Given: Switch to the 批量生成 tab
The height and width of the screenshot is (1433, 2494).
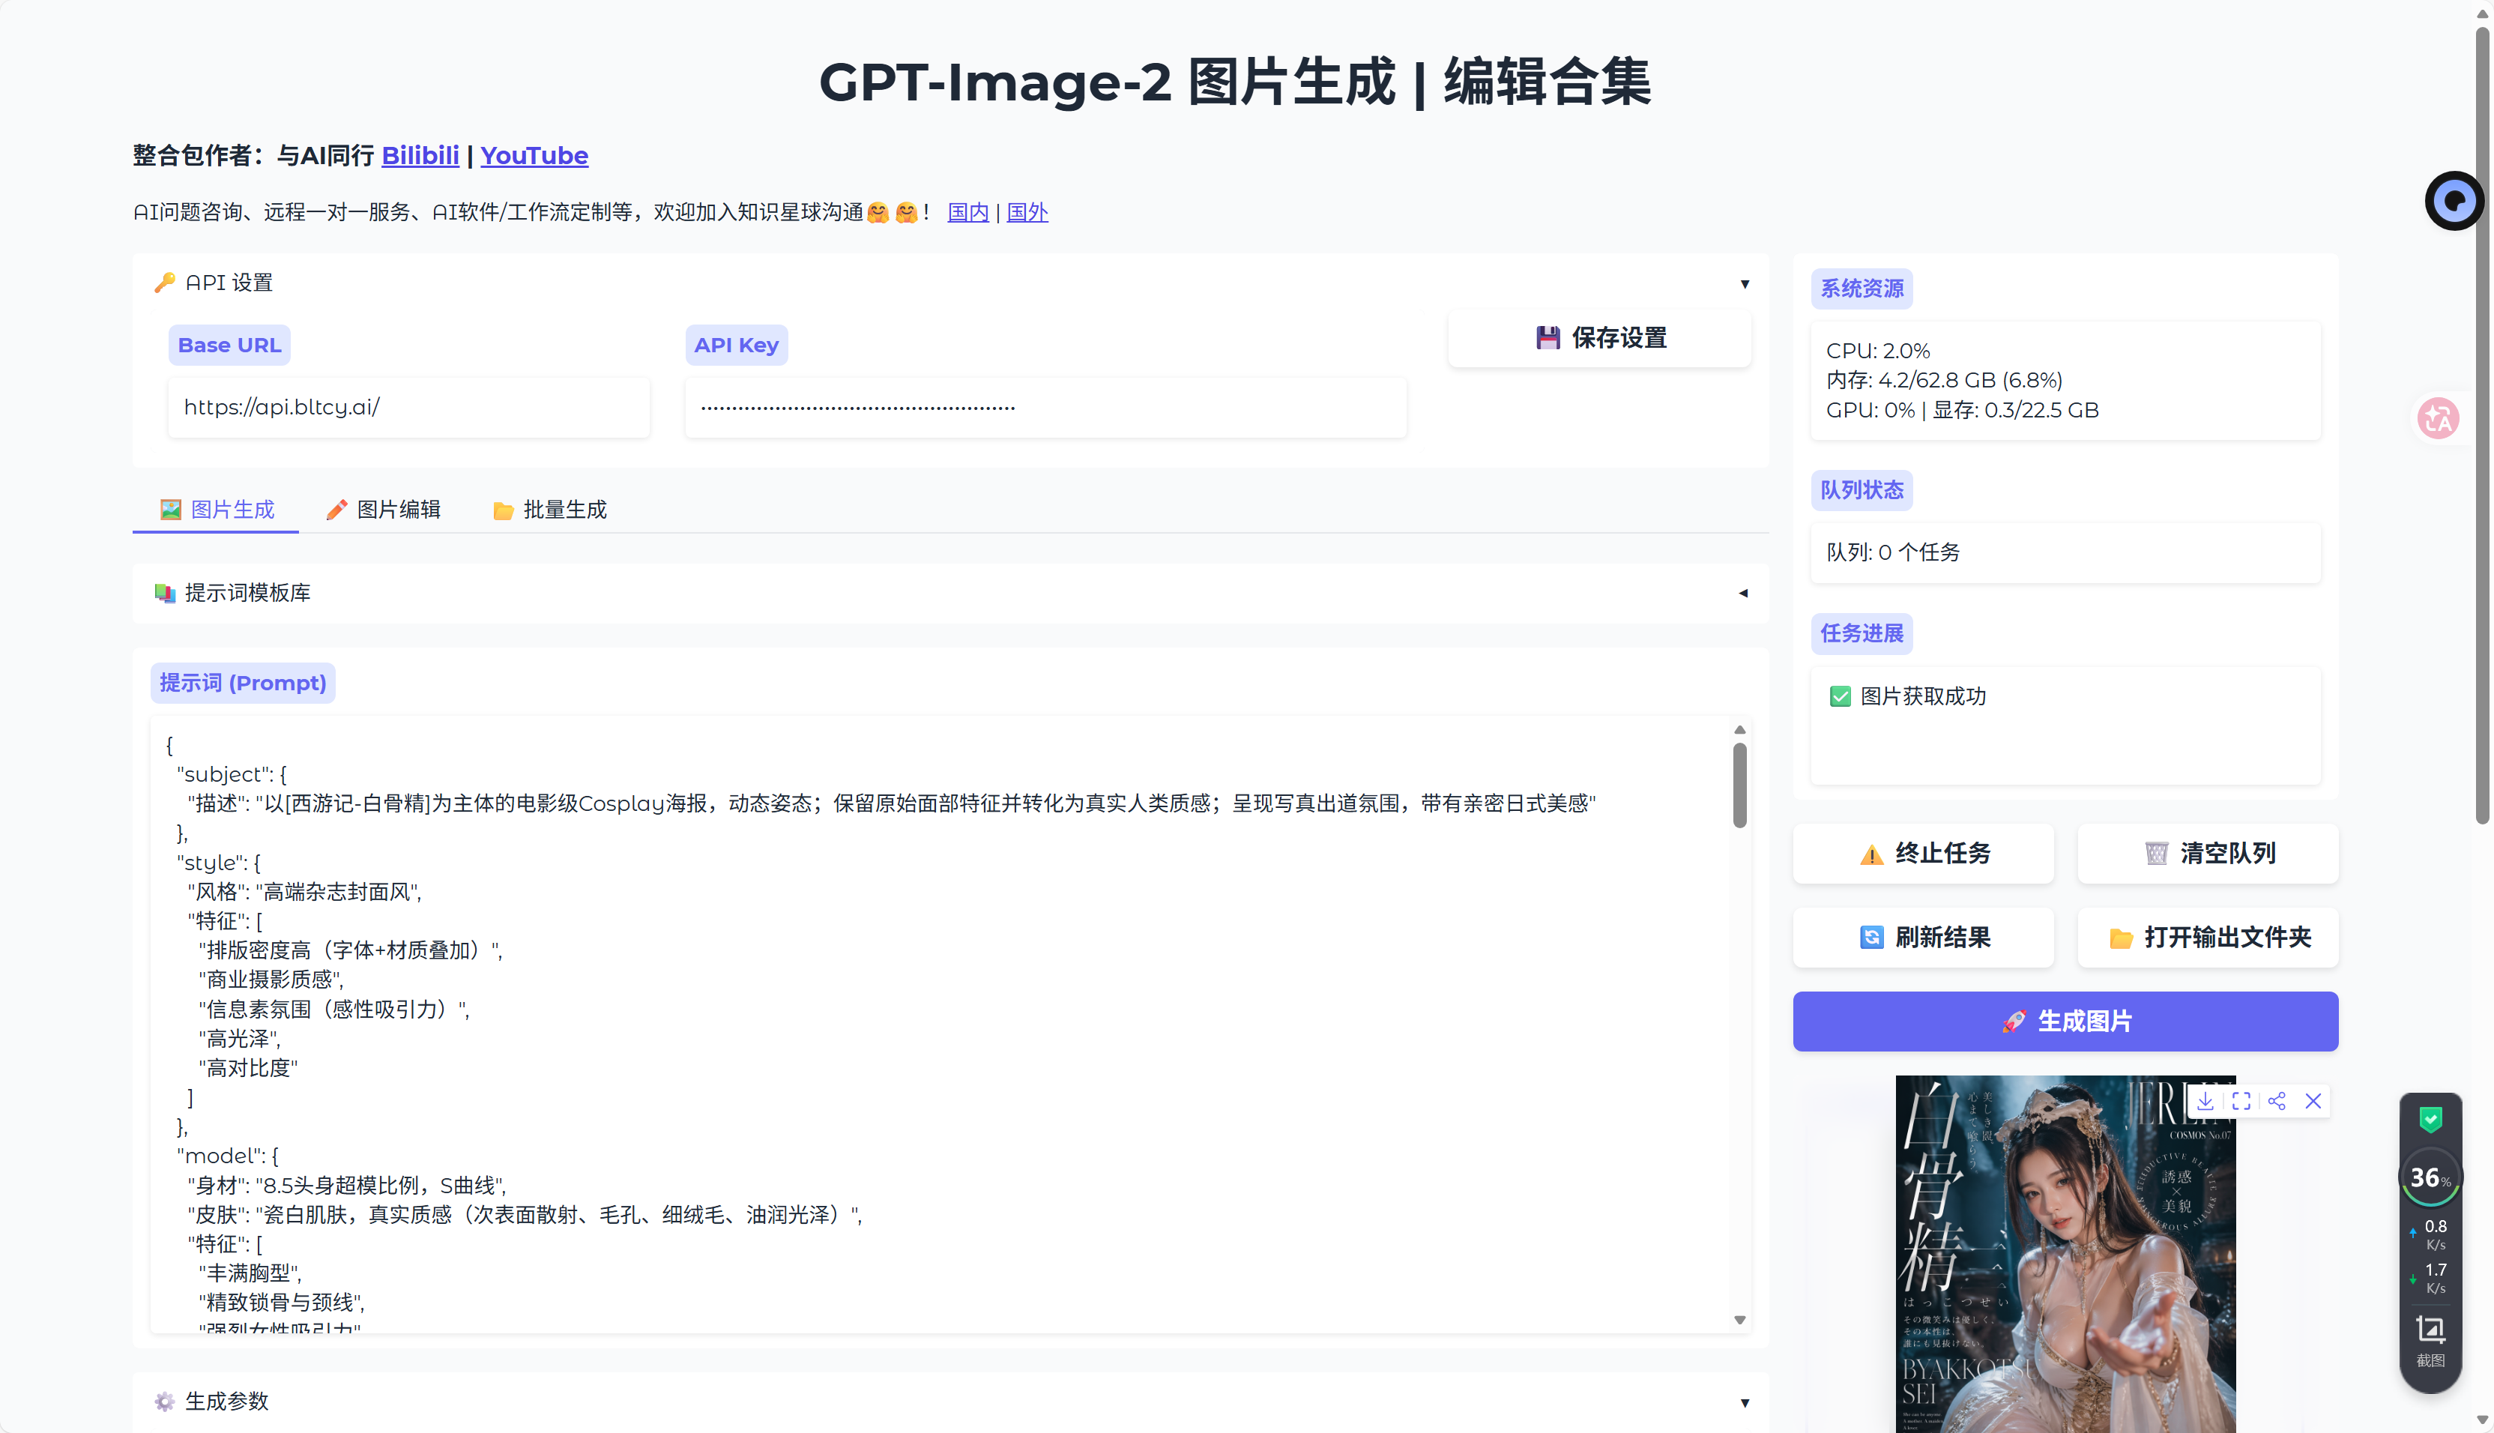Looking at the screenshot, I should (x=549, y=509).
